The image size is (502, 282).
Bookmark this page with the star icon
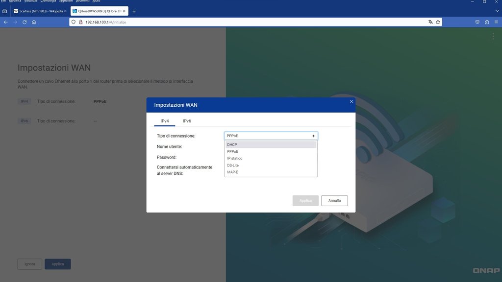click(438, 22)
